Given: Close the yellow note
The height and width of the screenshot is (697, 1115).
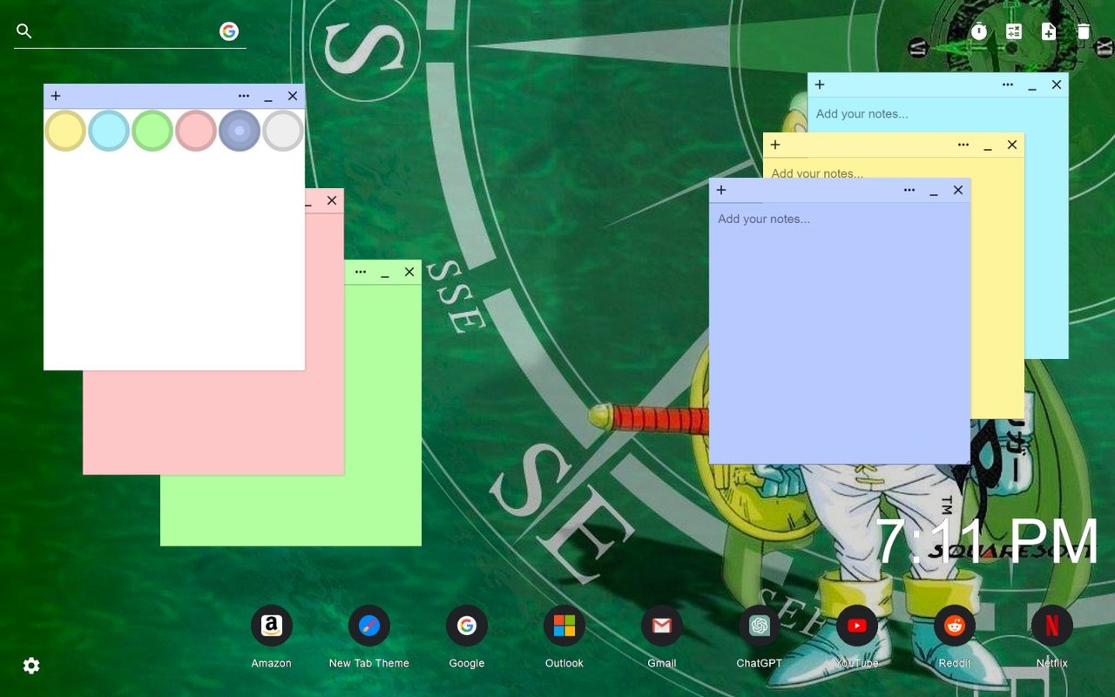Looking at the screenshot, I should tap(1012, 145).
